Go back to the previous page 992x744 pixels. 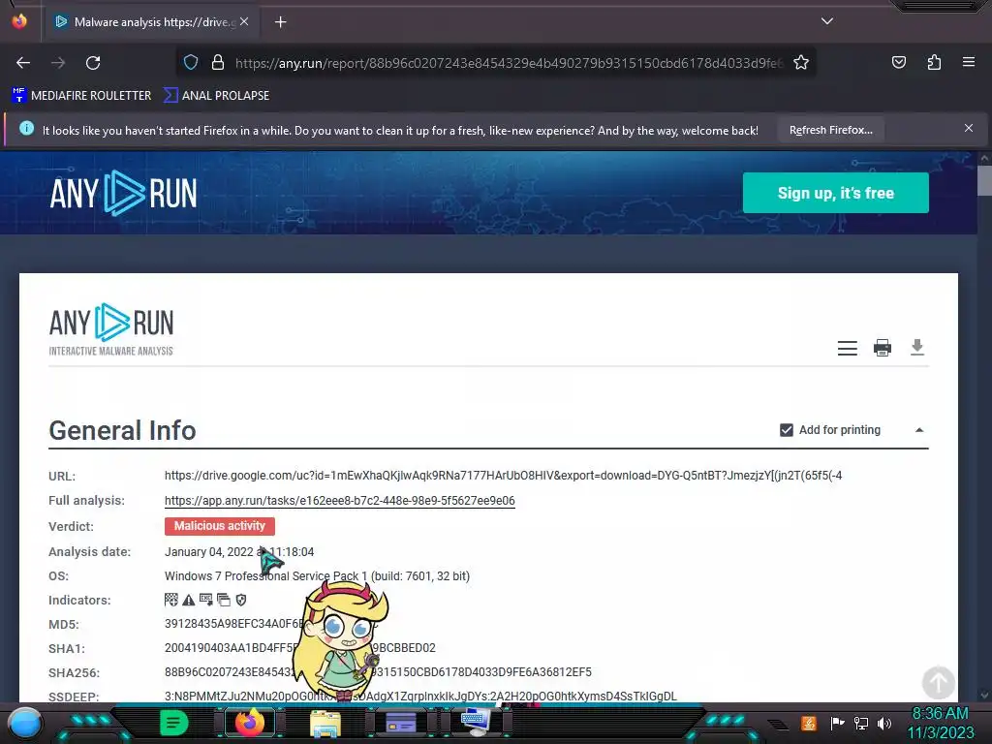coord(23,63)
